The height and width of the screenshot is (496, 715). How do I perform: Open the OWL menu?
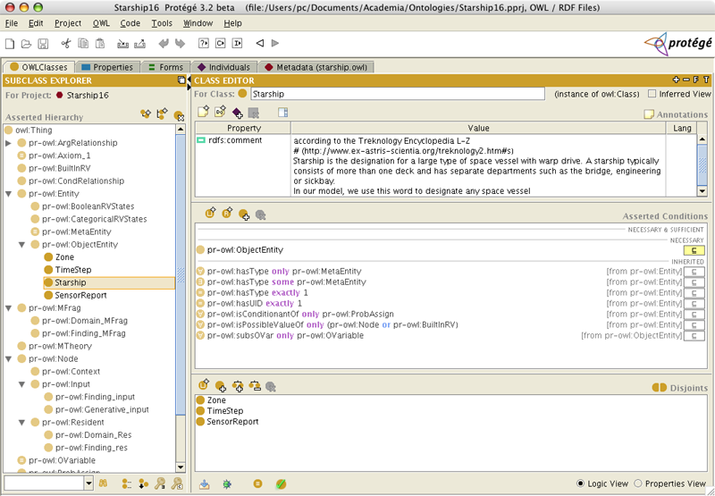101,22
